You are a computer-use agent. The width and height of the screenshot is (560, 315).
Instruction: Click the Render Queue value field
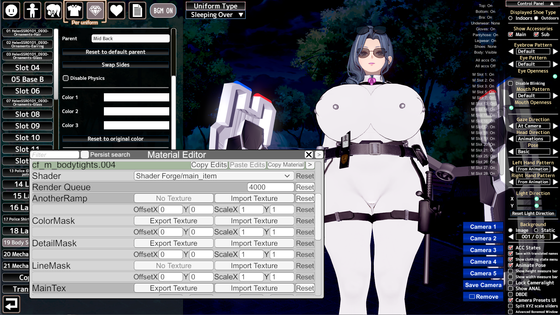click(270, 187)
